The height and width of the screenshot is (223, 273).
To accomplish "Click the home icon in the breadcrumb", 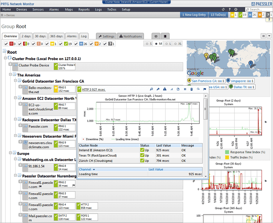I will click(x=2, y=15).
